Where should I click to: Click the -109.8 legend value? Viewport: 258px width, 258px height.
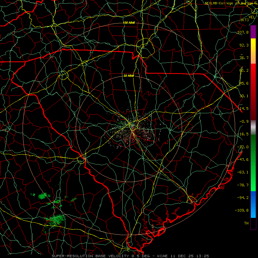pos(242,210)
